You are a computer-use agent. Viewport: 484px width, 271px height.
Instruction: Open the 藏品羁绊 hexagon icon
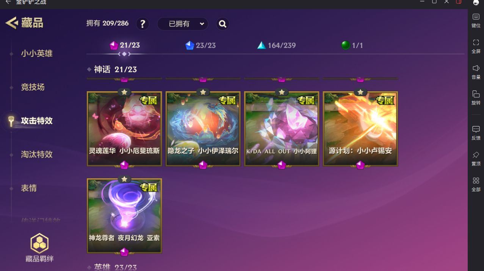(39, 243)
